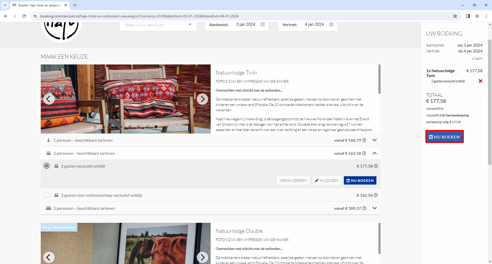492x264 pixels.
Task: Open 'Waar wilt u verblijven' dropdown
Action: [x=158, y=25]
